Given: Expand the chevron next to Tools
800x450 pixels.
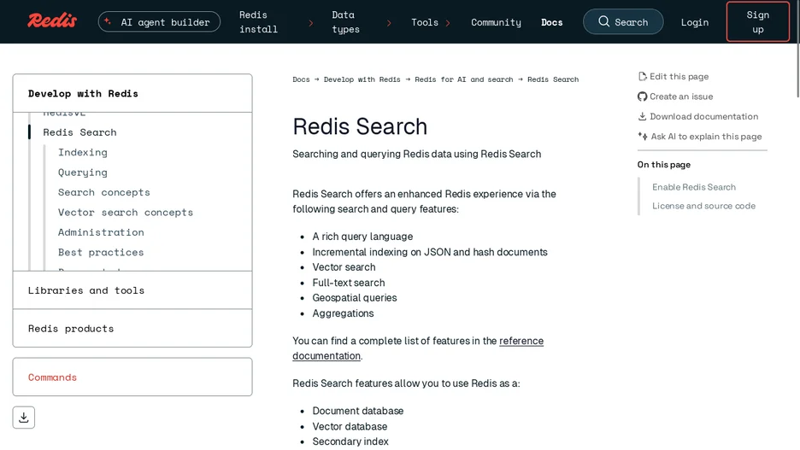Looking at the screenshot, I should [x=448, y=23].
